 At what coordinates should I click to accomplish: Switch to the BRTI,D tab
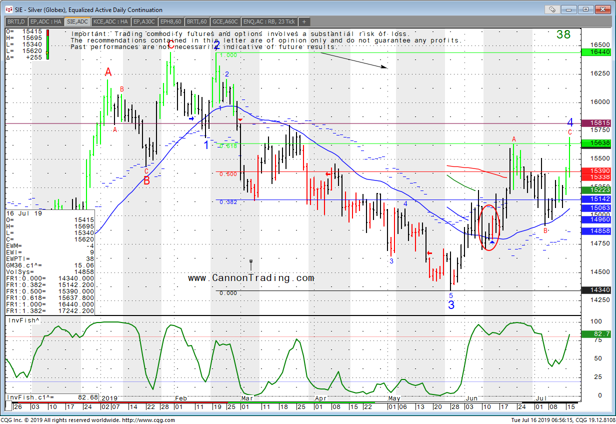(16, 21)
